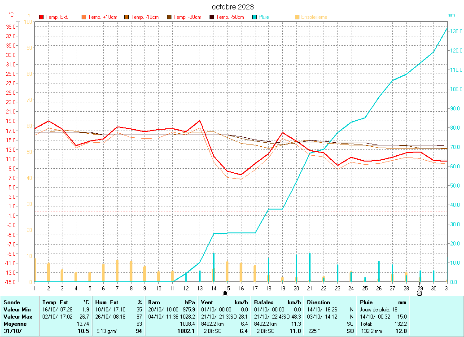464x337 pixels.
Task: Click the Baro. column header
Action: pyautogui.click(x=155, y=302)
